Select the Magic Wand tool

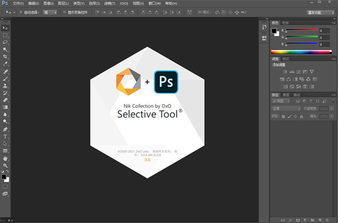point(5,50)
